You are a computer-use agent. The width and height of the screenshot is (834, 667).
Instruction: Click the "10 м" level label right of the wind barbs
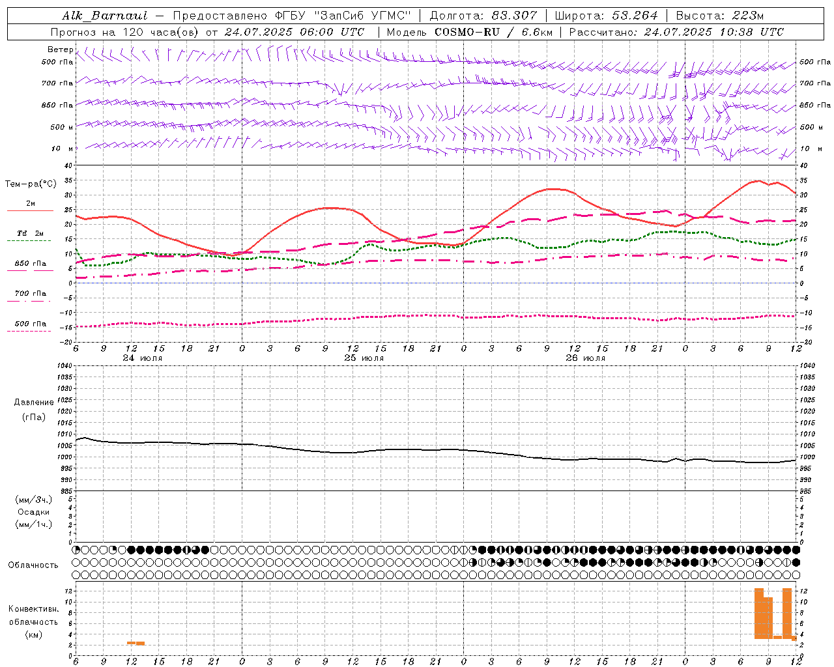(811, 149)
